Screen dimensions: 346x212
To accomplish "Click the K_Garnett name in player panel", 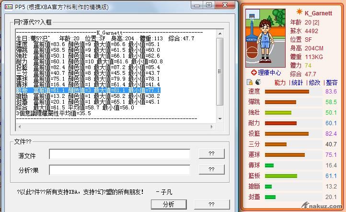I will pos(318,13).
